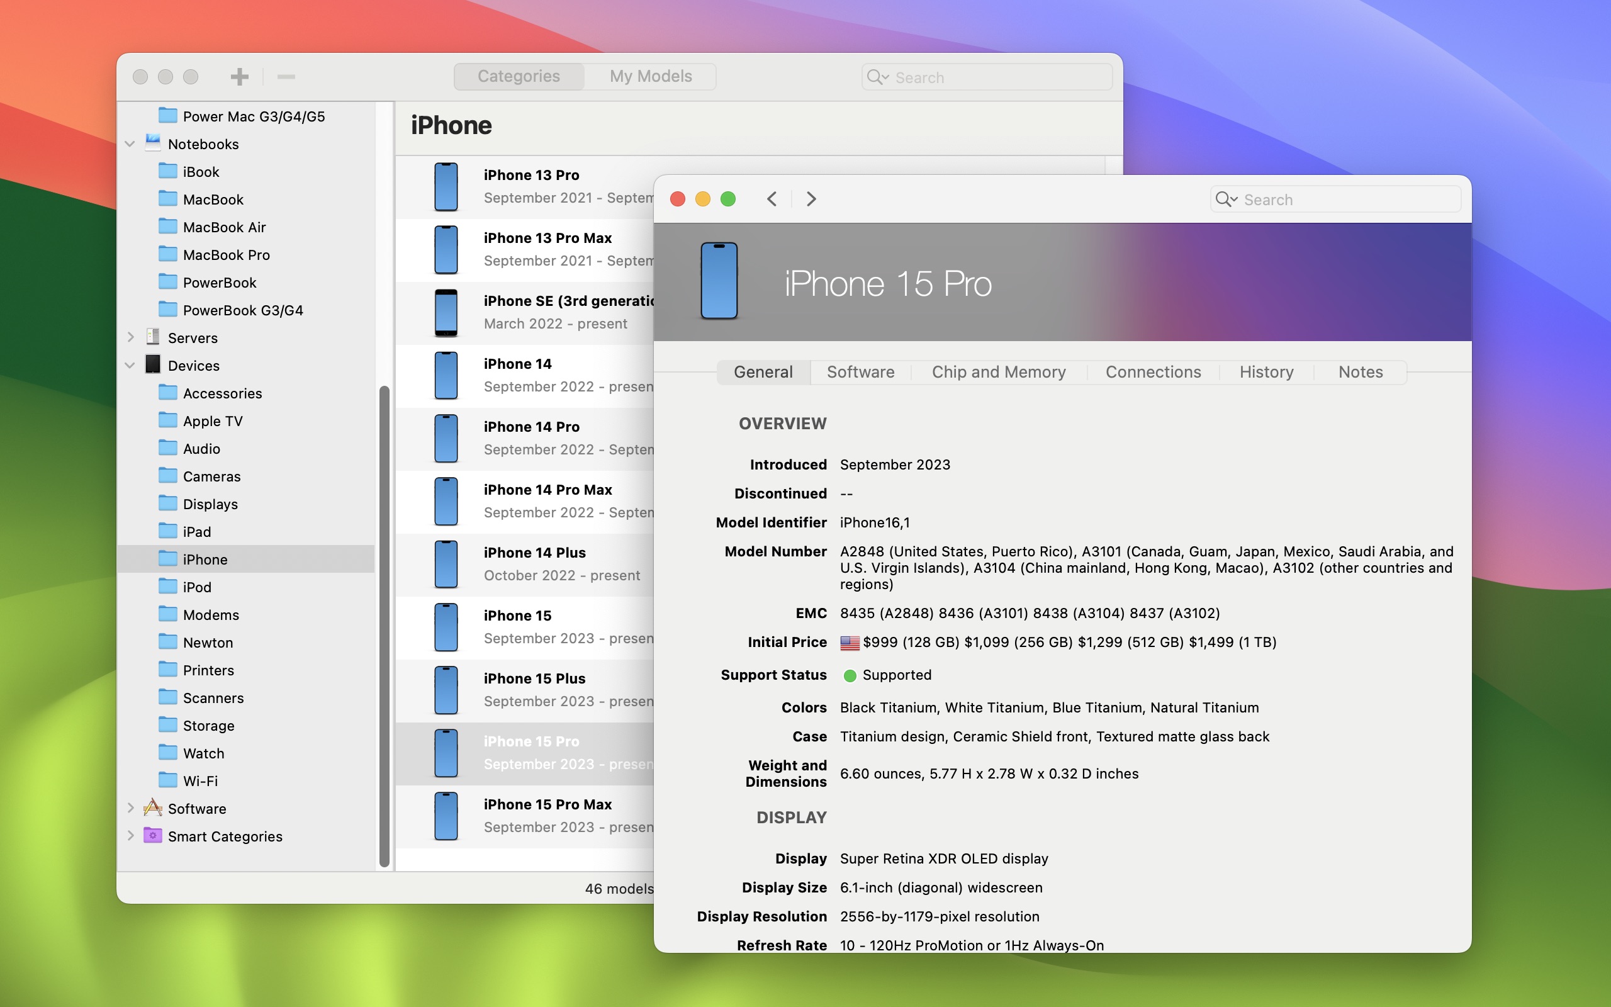Select My Models view toggle
This screenshot has height=1007, width=1611.
point(651,76)
